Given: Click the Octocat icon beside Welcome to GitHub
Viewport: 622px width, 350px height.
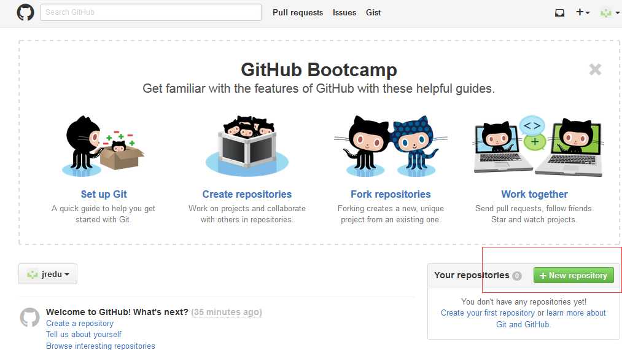Looking at the screenshot, I should pos(29,317).
